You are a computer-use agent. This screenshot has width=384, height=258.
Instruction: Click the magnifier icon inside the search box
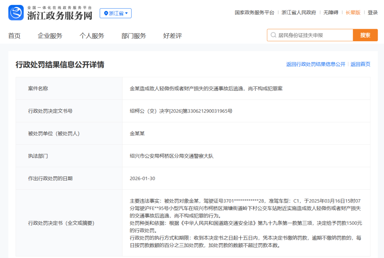coord(273,35)
